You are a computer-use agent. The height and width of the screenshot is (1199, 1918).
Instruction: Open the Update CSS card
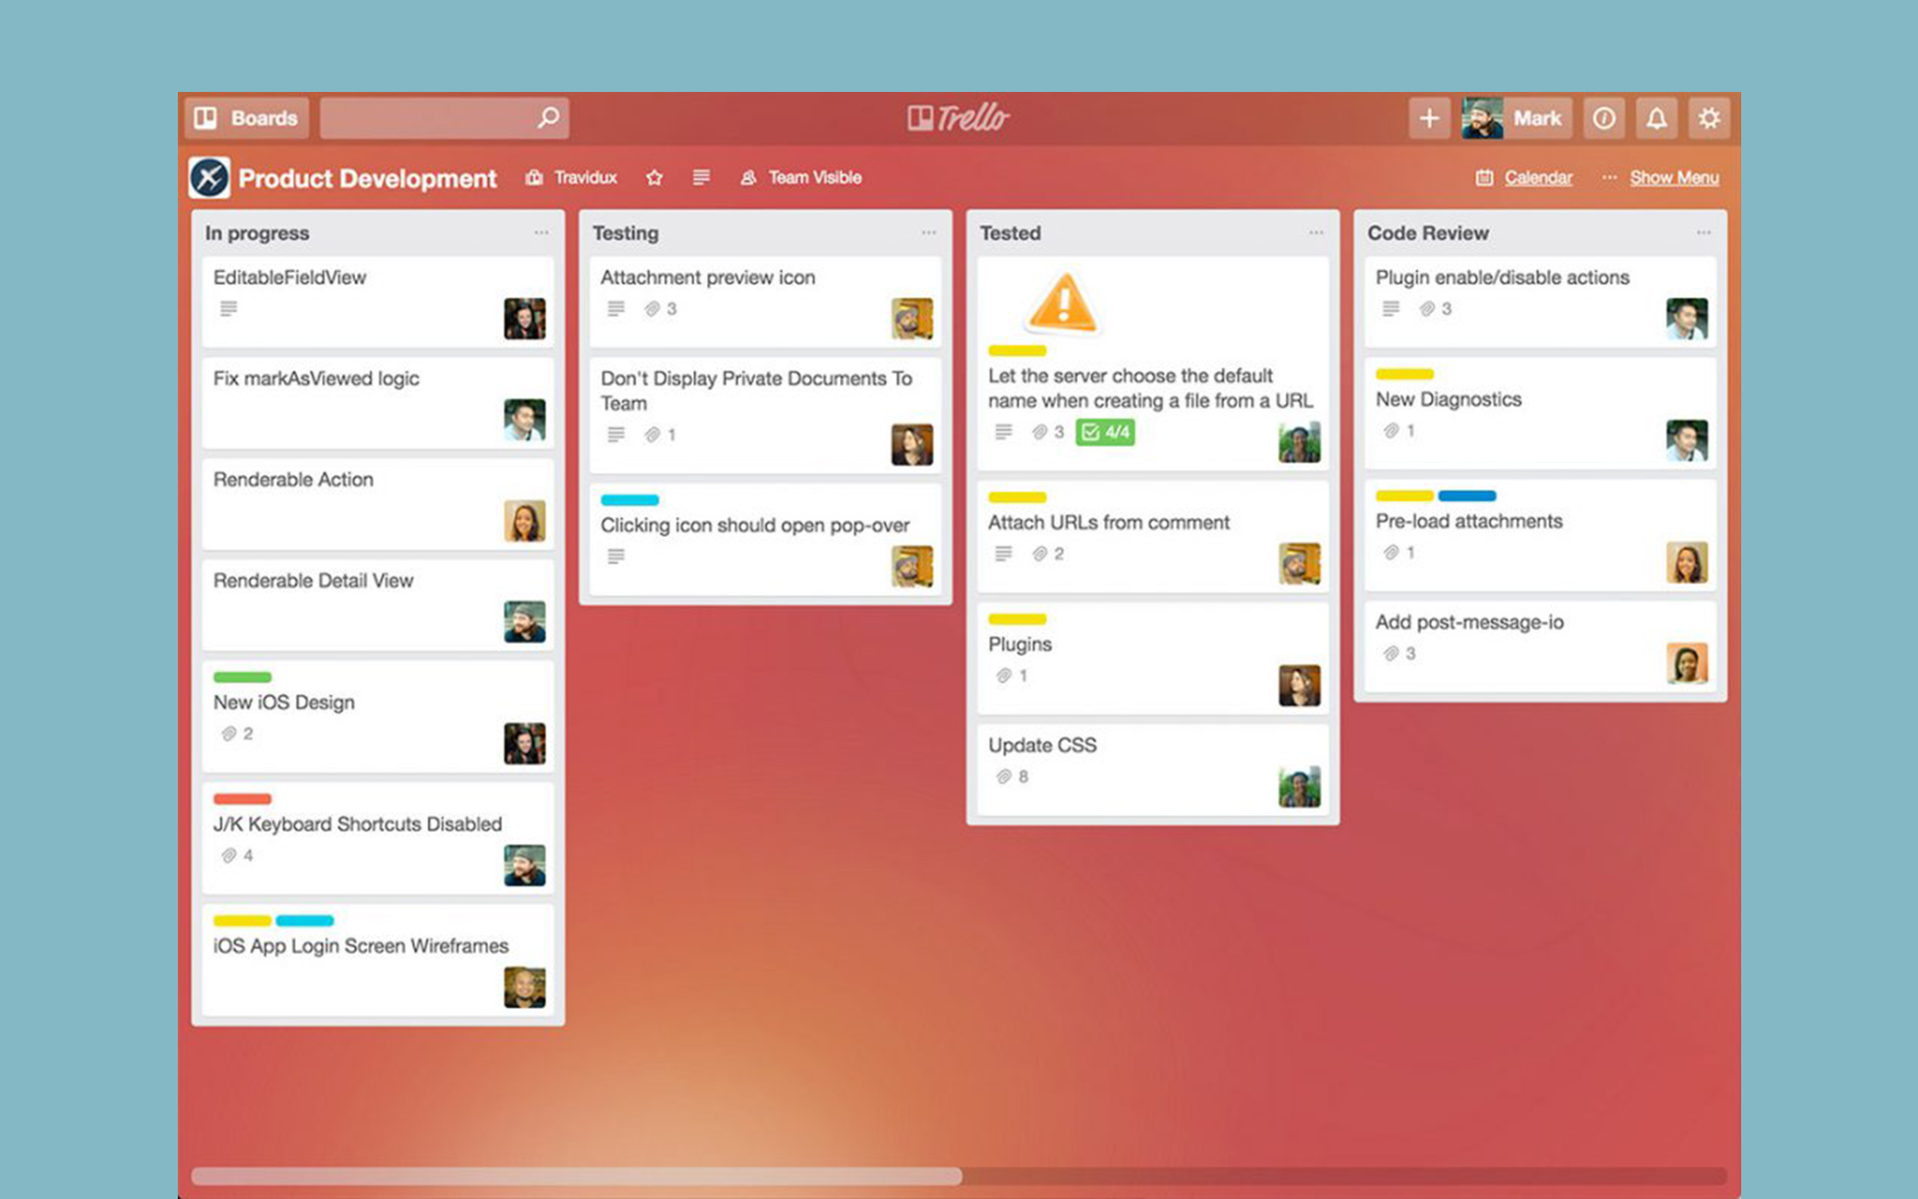[x=1042, y=745]
